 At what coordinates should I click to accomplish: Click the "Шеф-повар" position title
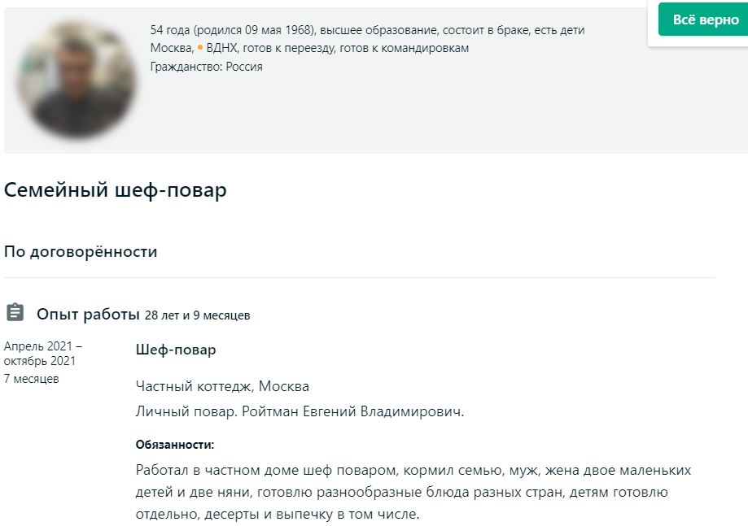click(176, 350)
